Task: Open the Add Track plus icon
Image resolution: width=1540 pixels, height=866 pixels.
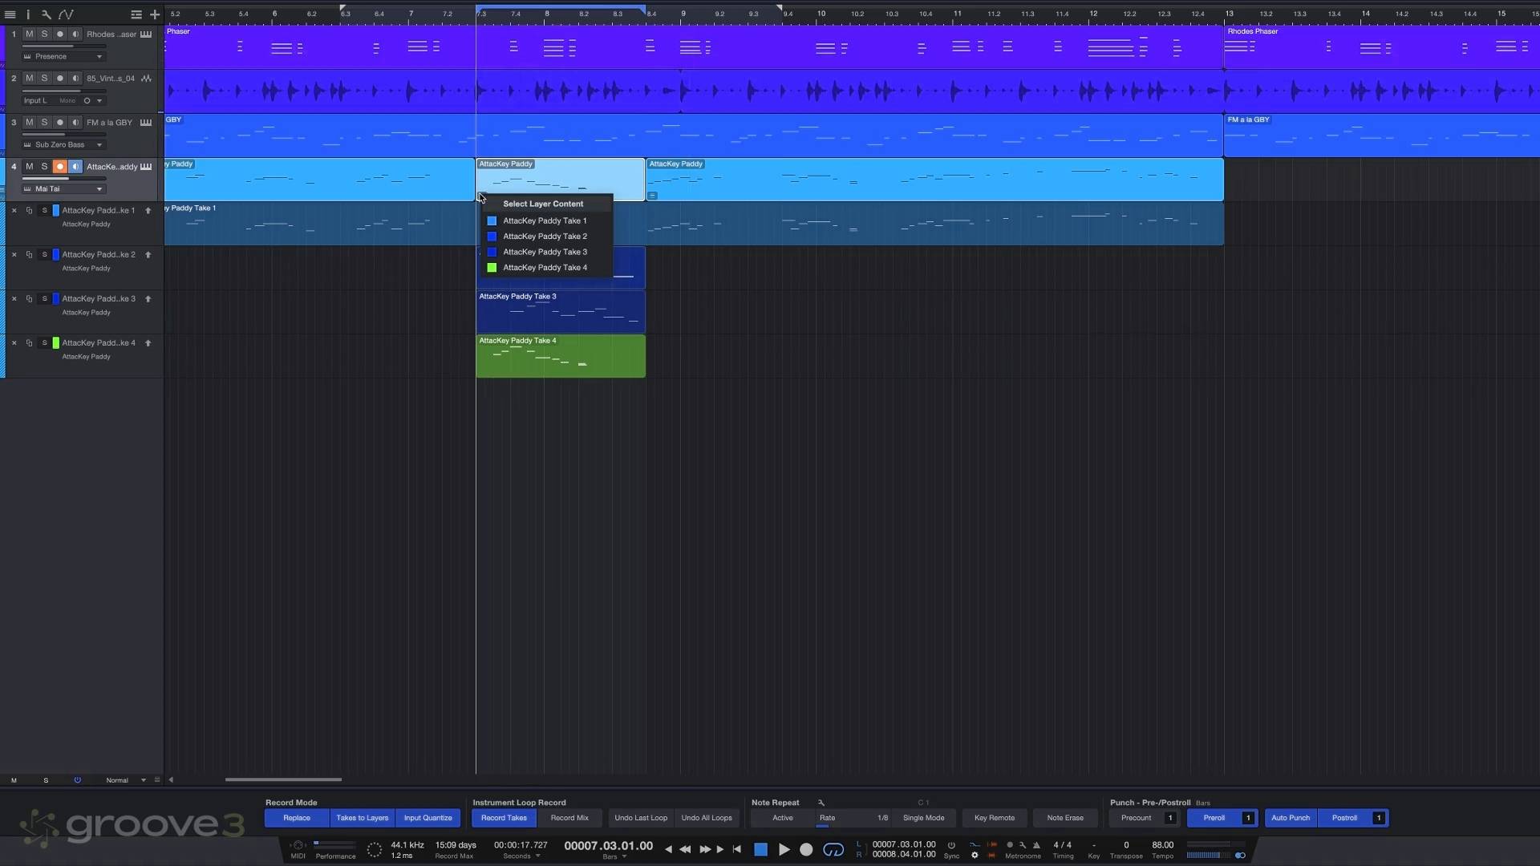Action: (155, 14)
